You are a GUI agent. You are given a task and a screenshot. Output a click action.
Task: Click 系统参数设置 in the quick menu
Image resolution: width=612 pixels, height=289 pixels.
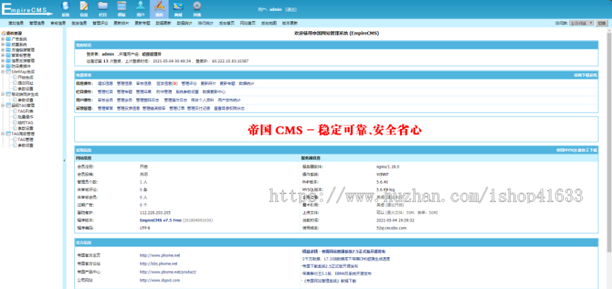point(187,92)
